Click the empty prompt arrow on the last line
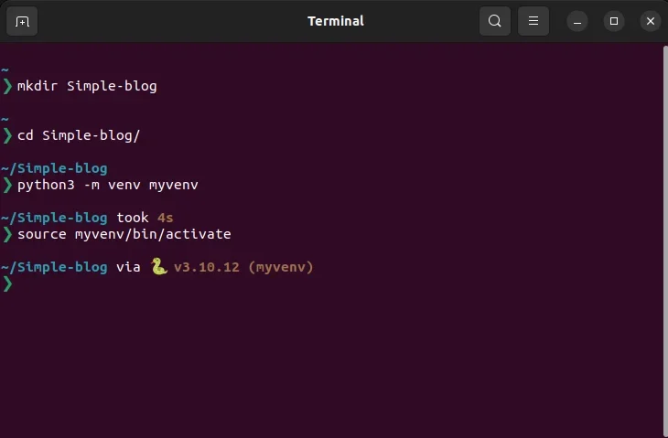 [x=7, y=283]
